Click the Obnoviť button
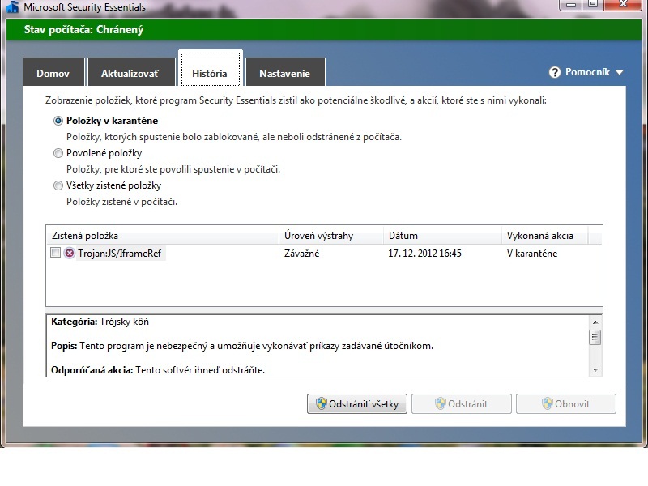The width and height of the screenshot is (648, 486). [x=565, y=404]
